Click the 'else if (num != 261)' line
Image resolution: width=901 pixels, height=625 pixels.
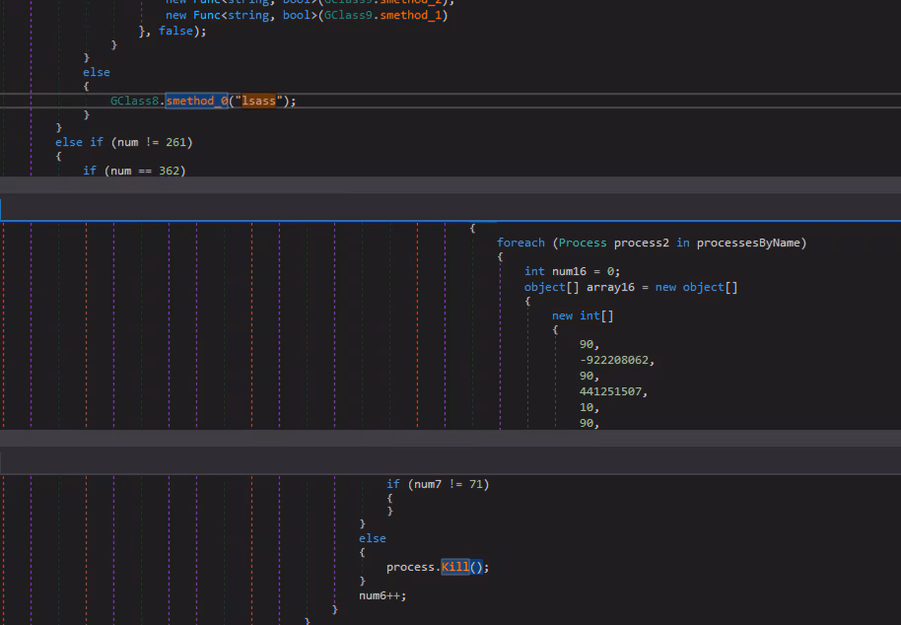(123, 142)
